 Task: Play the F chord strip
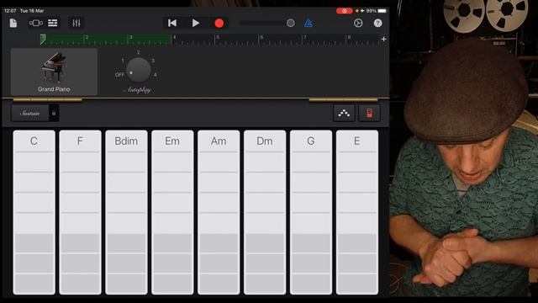pos(80,212)
